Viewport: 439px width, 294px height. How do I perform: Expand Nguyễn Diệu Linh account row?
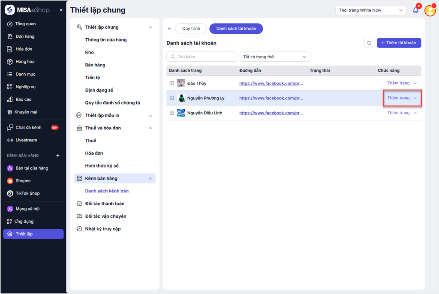(x=172, y=113)
